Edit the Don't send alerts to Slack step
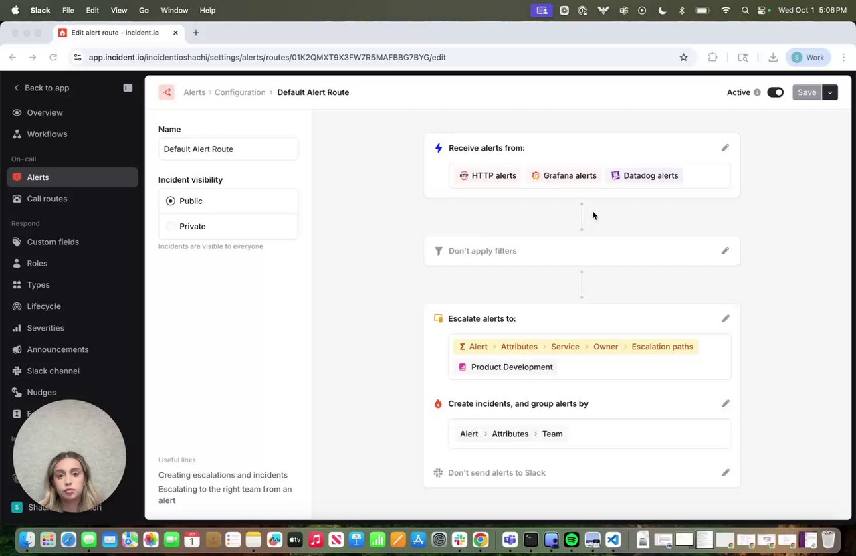 click(726, 472)
